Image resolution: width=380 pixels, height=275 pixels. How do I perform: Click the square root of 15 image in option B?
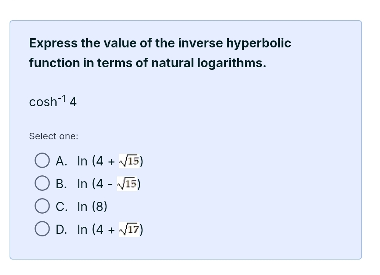point(127,183)
